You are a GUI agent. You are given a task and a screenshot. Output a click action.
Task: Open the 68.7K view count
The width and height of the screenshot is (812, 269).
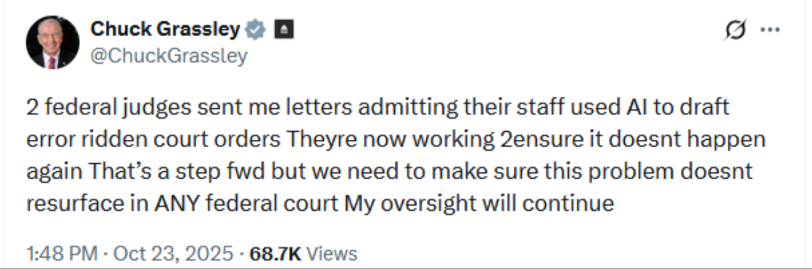[x=276, y=252]
